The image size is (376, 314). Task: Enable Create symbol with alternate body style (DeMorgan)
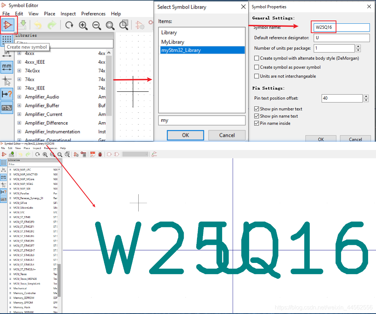click(x=256, y=58)
